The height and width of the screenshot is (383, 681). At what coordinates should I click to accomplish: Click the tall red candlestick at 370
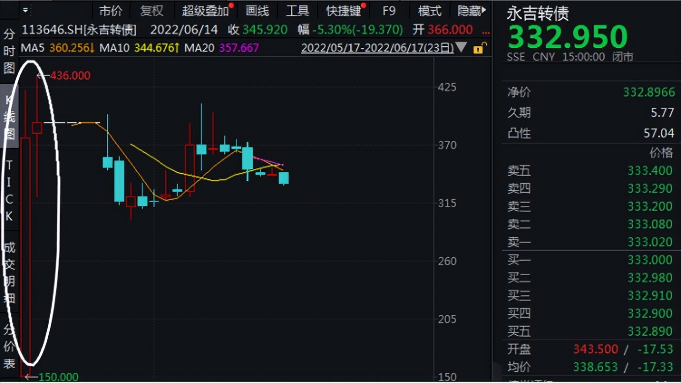(x=189, y=167)
